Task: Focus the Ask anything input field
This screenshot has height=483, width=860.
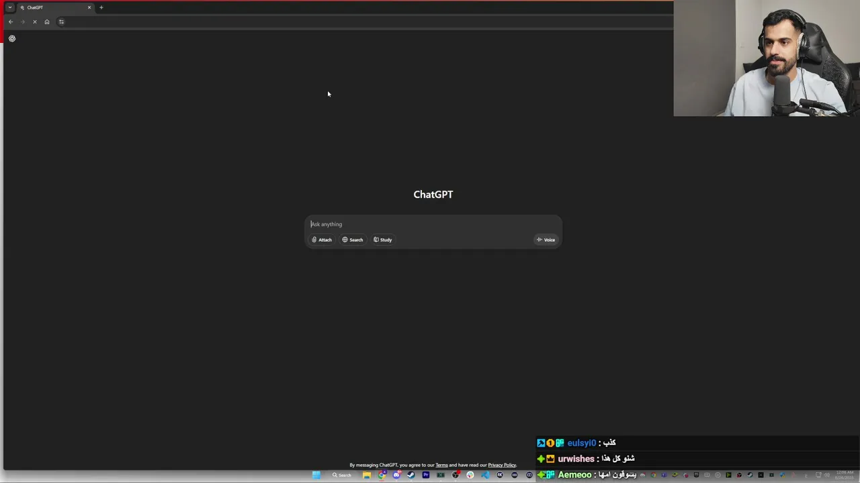Action: click(x=433, y=224)
